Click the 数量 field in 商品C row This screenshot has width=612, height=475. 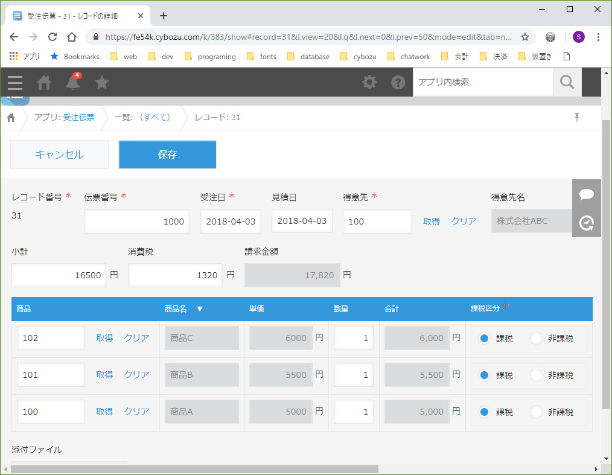(x=354, y=338)
